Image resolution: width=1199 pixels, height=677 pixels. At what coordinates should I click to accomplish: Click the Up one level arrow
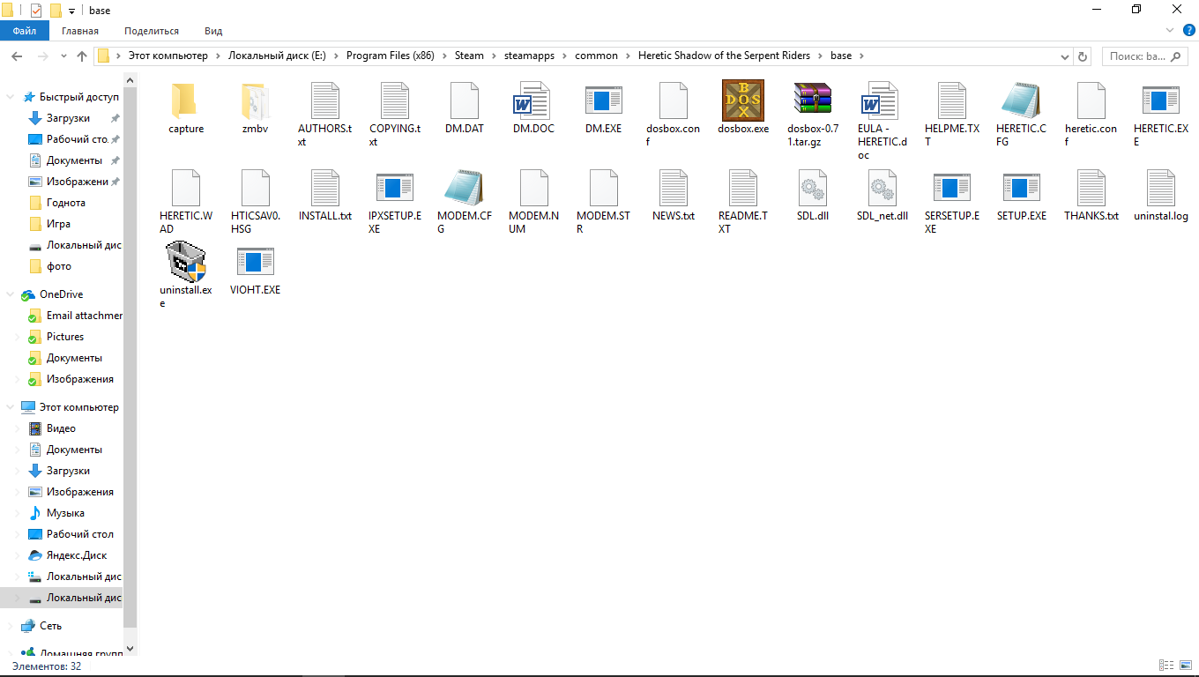(82, 56)
